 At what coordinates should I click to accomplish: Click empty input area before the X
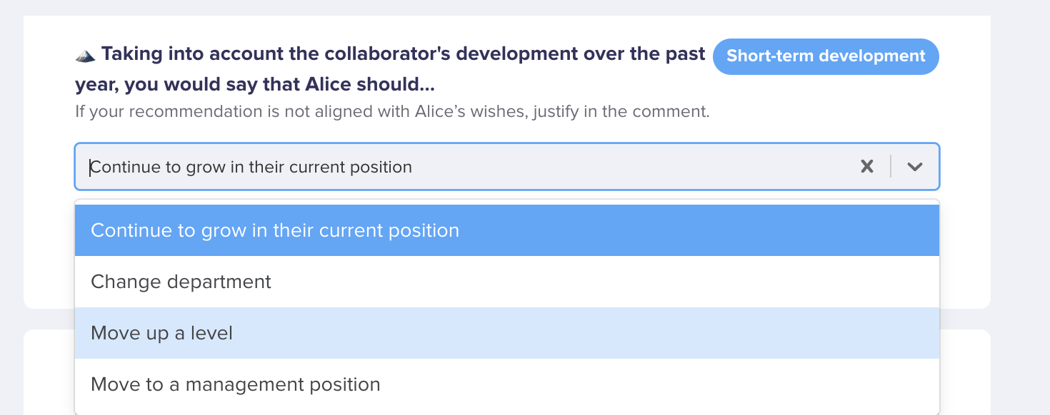pyautogui.click(x=634, y=167)
